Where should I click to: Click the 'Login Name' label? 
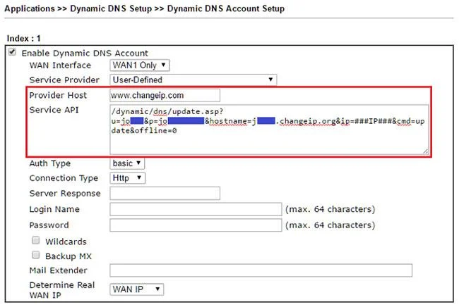[x=54, y=209]
